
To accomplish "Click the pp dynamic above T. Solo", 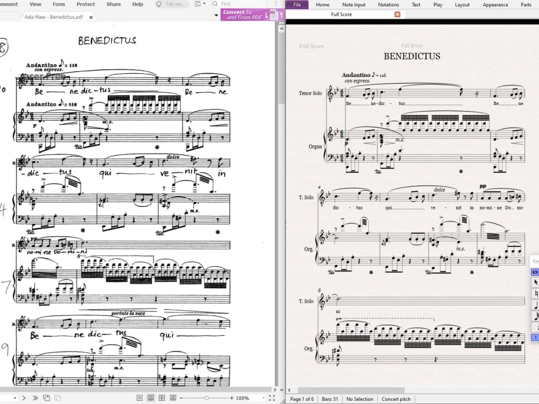I will tap(483, 186).
